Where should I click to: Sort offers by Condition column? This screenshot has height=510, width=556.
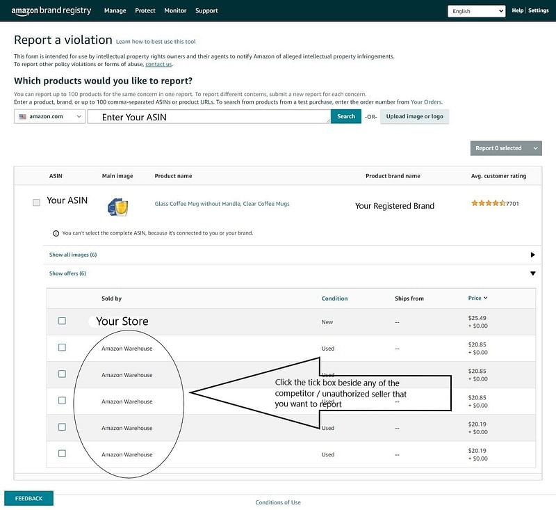334,298
